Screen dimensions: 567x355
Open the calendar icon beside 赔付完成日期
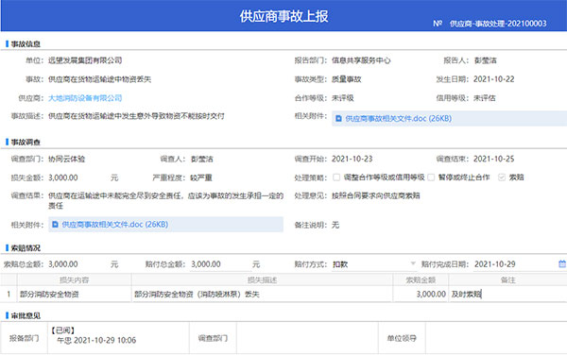point(562,264)
